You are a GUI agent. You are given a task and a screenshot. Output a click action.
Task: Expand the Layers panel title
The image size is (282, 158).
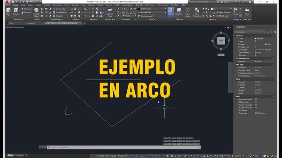212,19
